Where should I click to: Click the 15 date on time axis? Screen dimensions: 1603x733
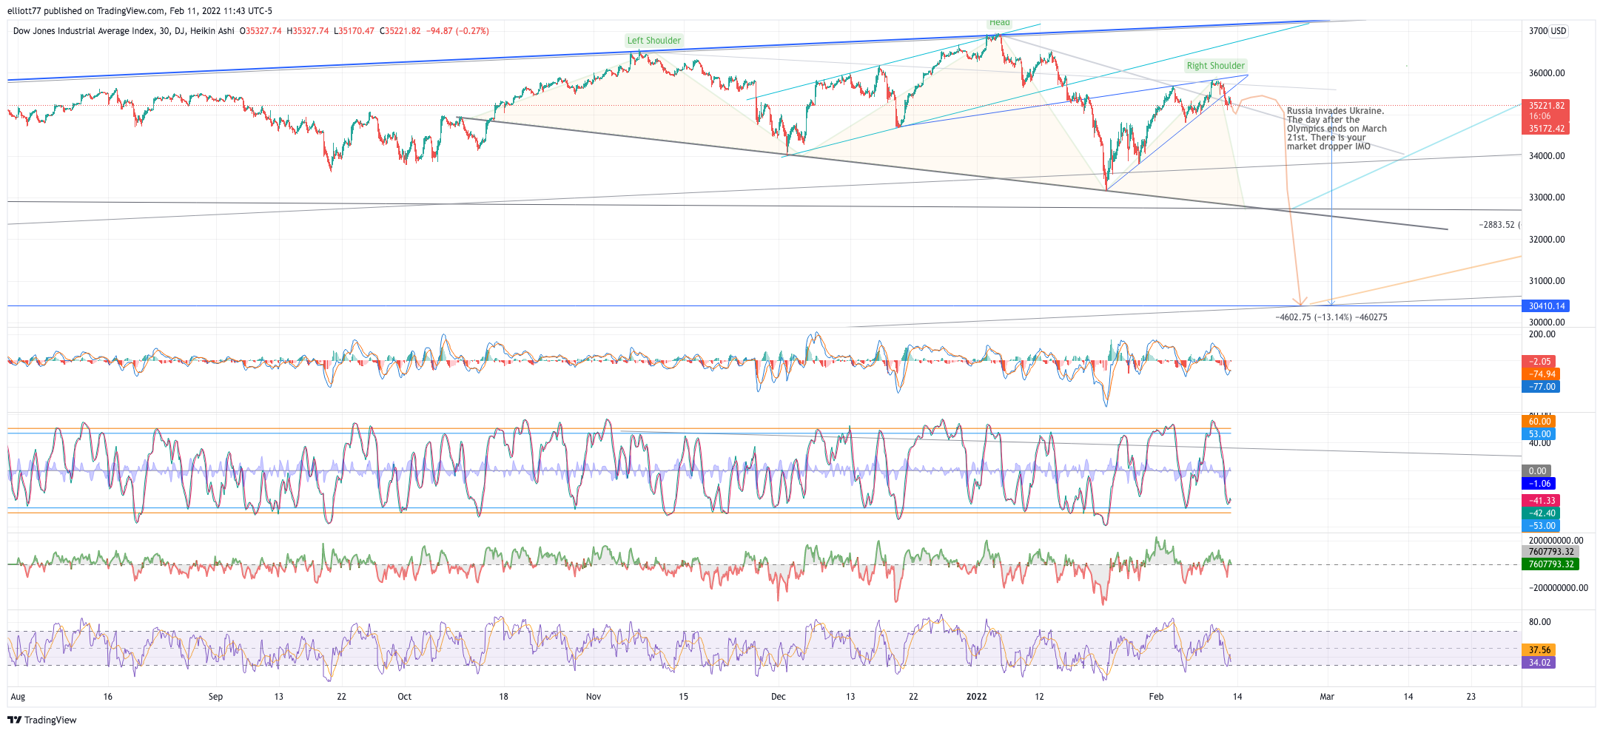click(x=684, y=697)
